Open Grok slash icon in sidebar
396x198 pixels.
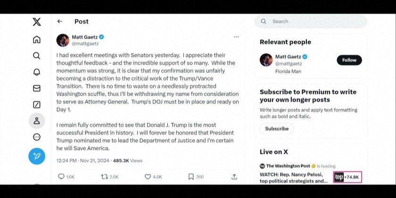[37, 105]
